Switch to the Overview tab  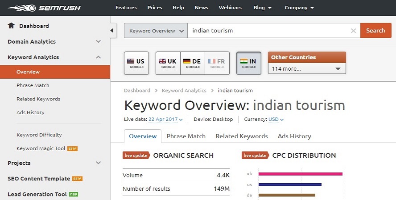[143, 136]
